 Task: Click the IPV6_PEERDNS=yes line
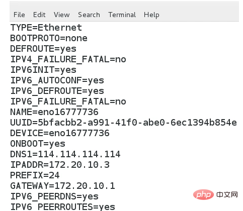(x=54, y=196)
